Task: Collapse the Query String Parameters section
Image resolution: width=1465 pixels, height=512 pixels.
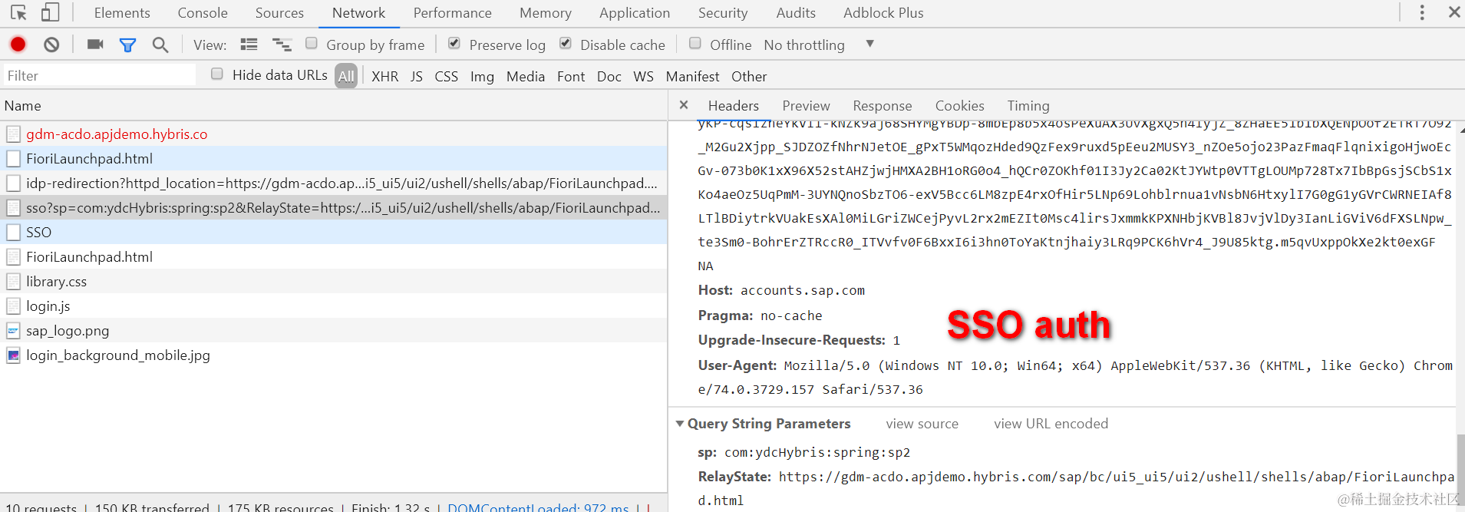Action: (680, 424)
